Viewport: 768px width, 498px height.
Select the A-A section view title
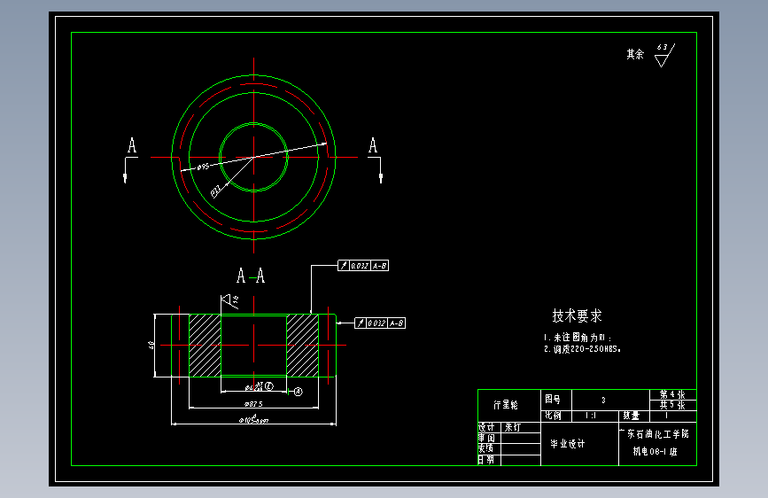click(x=251, y=276)
